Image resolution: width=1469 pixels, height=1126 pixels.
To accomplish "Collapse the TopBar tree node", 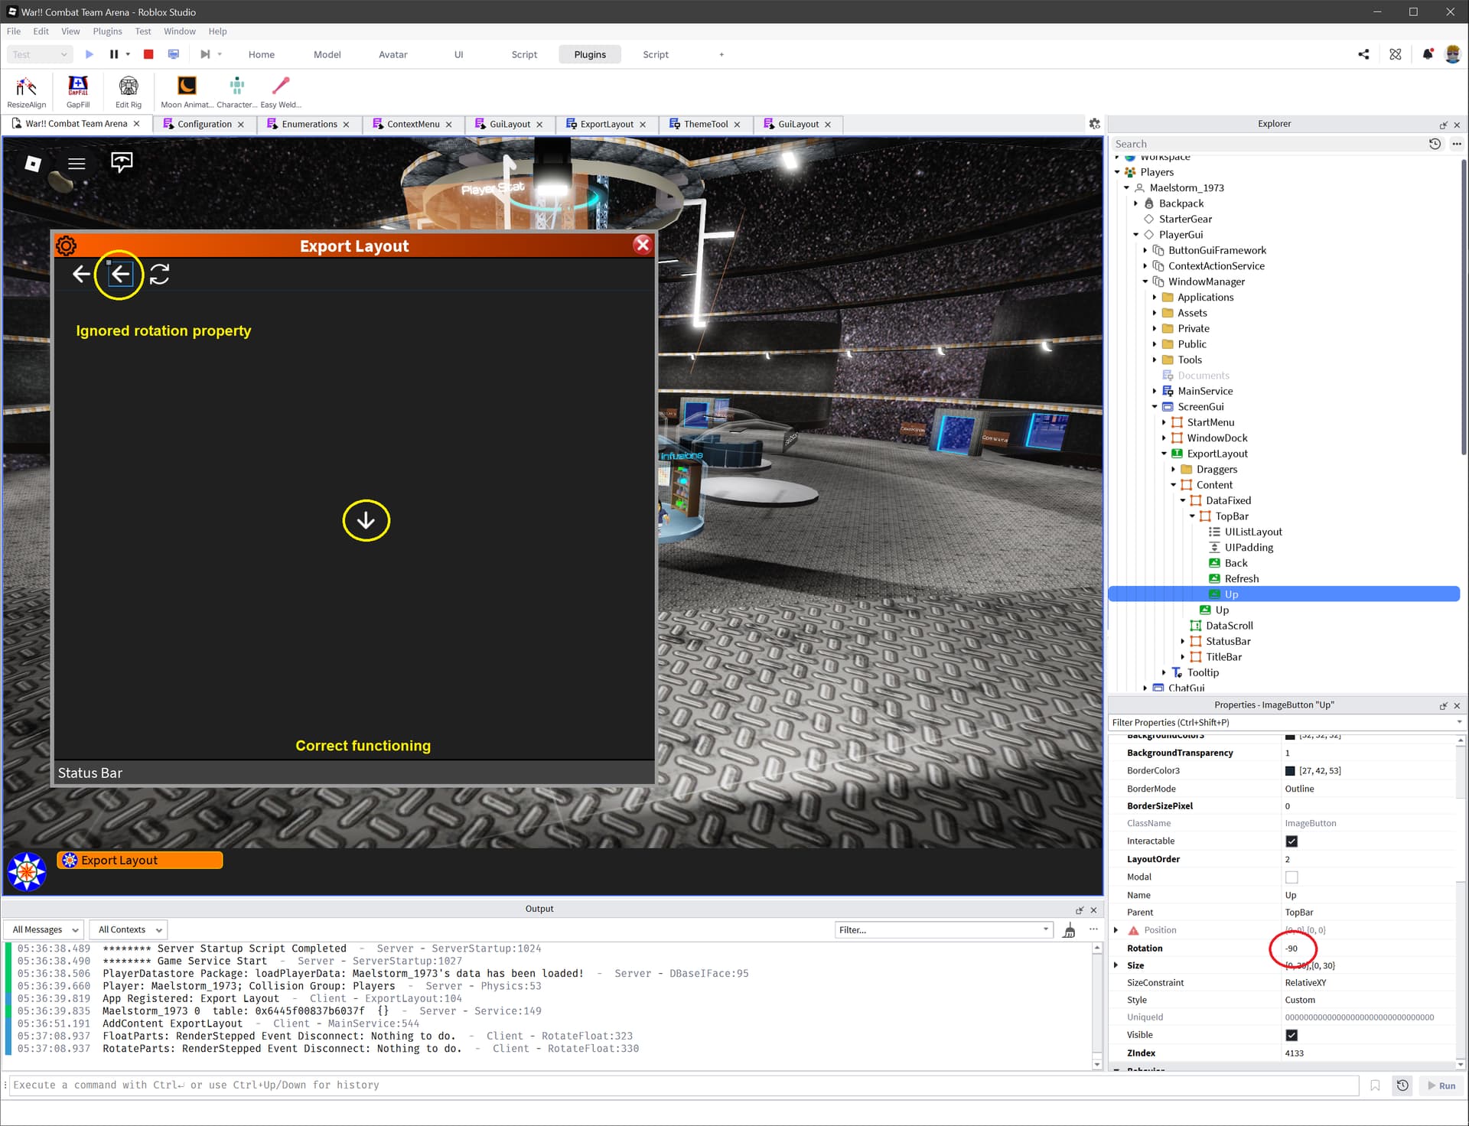I will (1192, 516).
